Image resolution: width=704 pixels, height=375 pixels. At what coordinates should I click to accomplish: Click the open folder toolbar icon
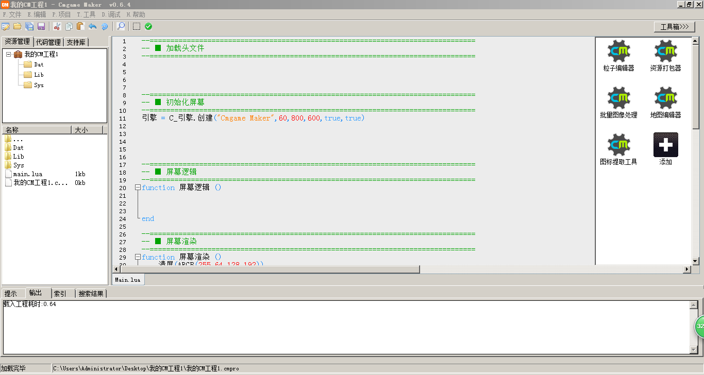coord(18,26)
